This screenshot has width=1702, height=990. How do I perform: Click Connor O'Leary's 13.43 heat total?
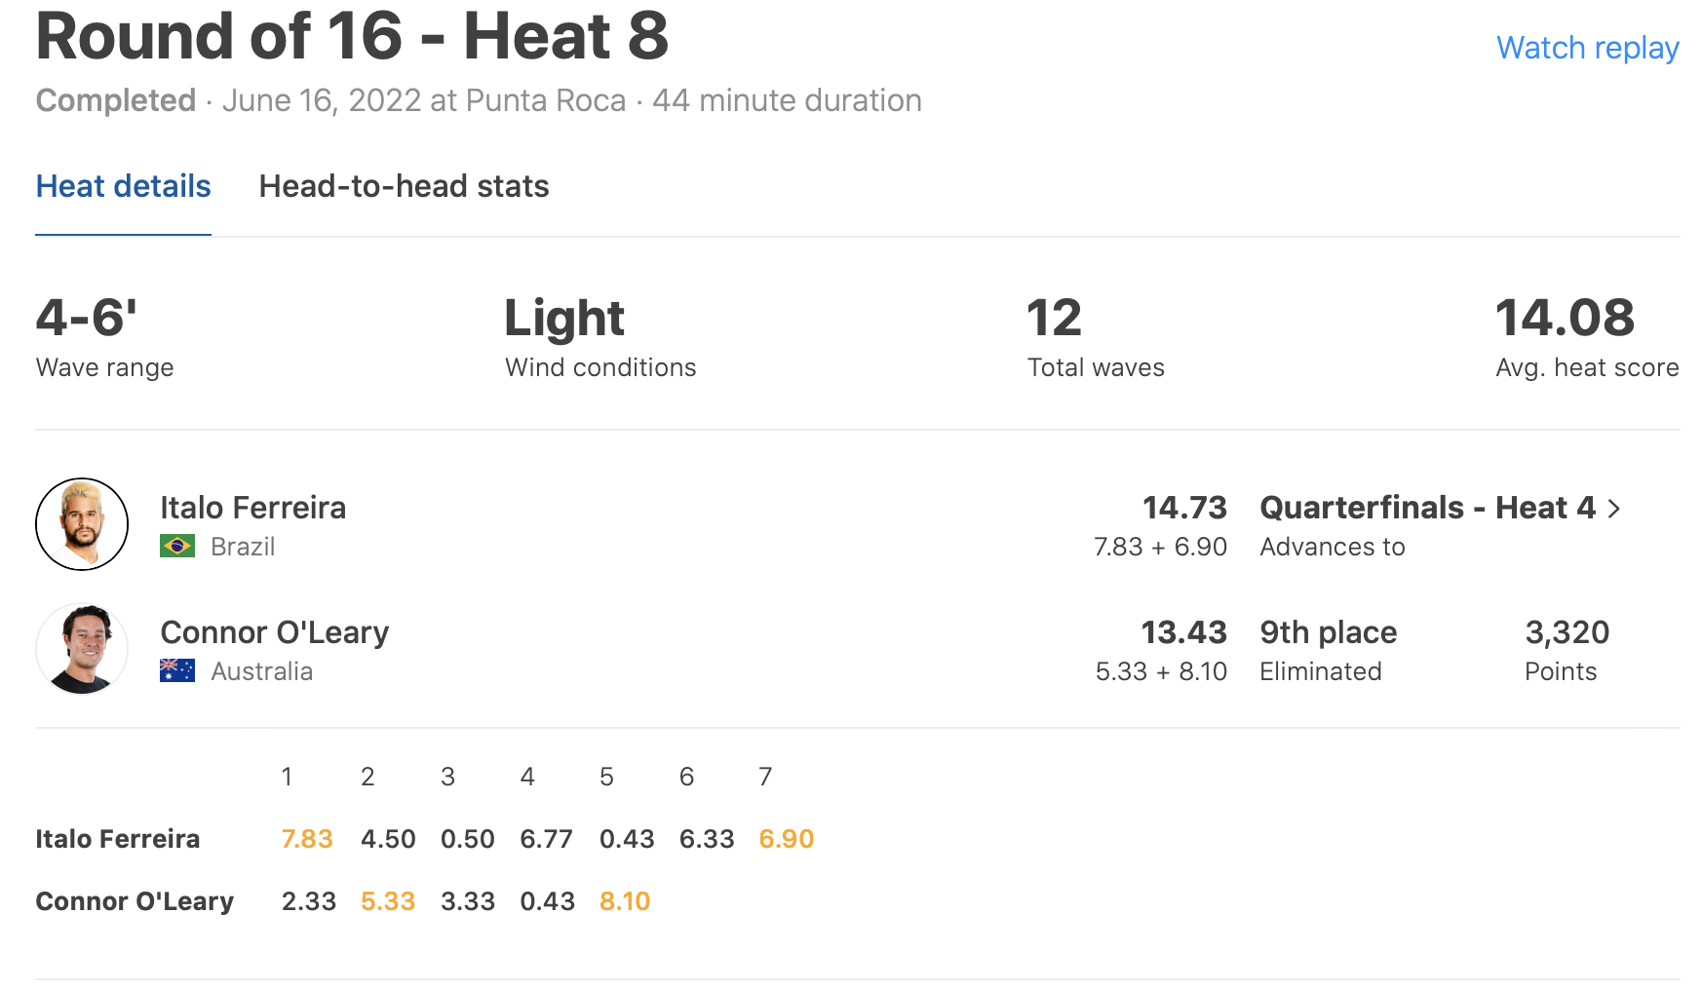coord(1184,632)
